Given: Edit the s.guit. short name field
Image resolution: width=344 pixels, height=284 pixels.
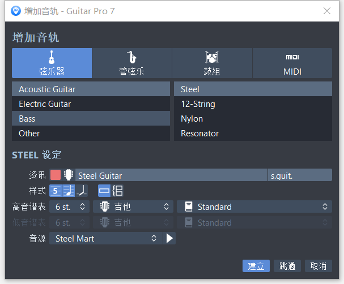Looking at the screenshot, I should pyautogui.click(x=300, y=175).
